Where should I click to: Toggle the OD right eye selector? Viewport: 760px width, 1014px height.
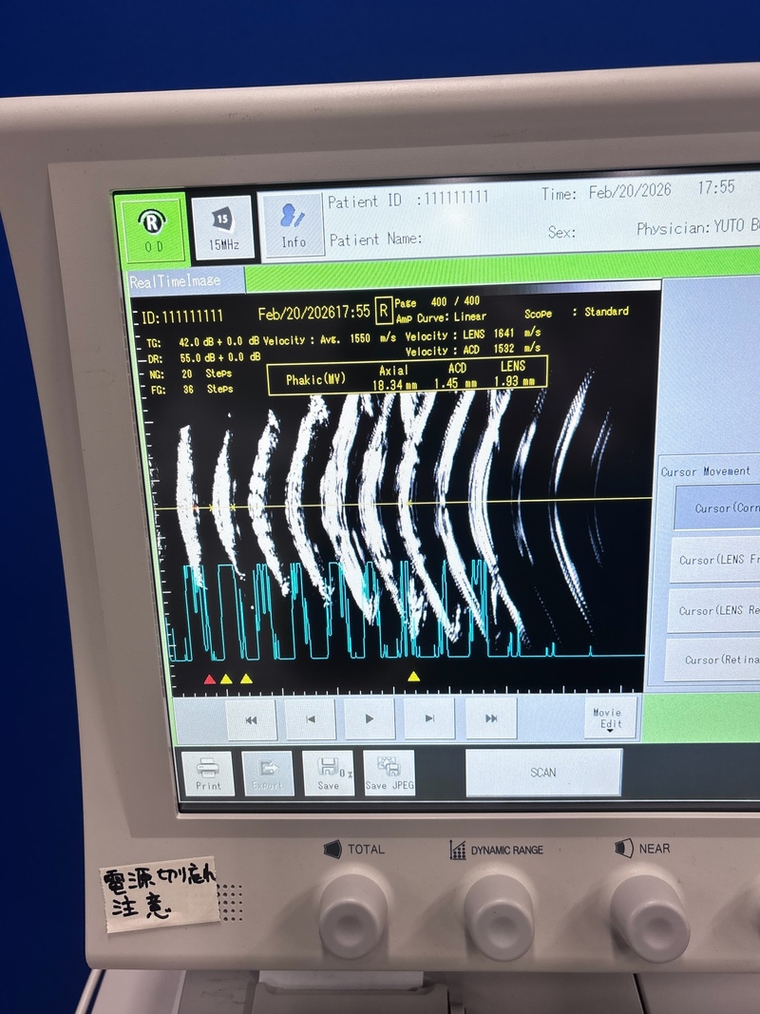(x=152, y=229)
